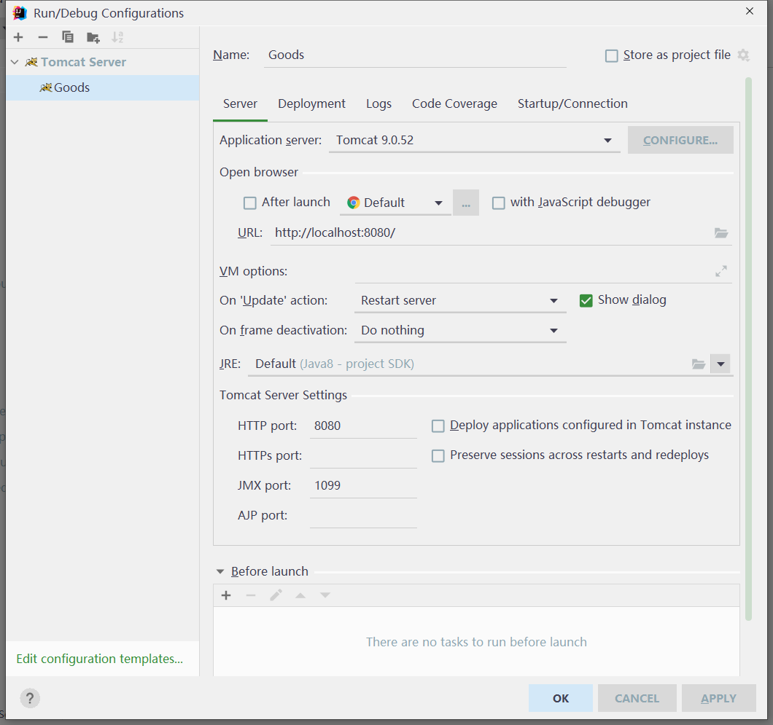The image size is (773, 725).
Task: Create a new configuration folder
Action: pyautogui.click(x=93, y=37)
